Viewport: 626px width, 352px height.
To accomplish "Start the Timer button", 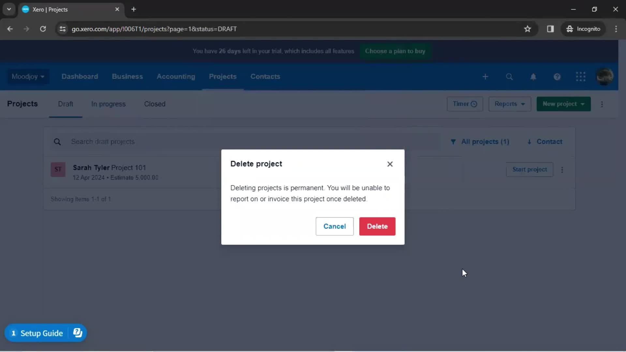I will pyautogui.click(x=465, y=104).
